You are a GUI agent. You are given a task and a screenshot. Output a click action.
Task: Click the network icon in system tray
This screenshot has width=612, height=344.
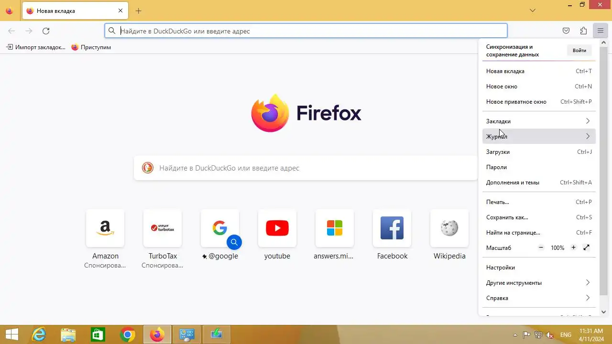point(538,335)
